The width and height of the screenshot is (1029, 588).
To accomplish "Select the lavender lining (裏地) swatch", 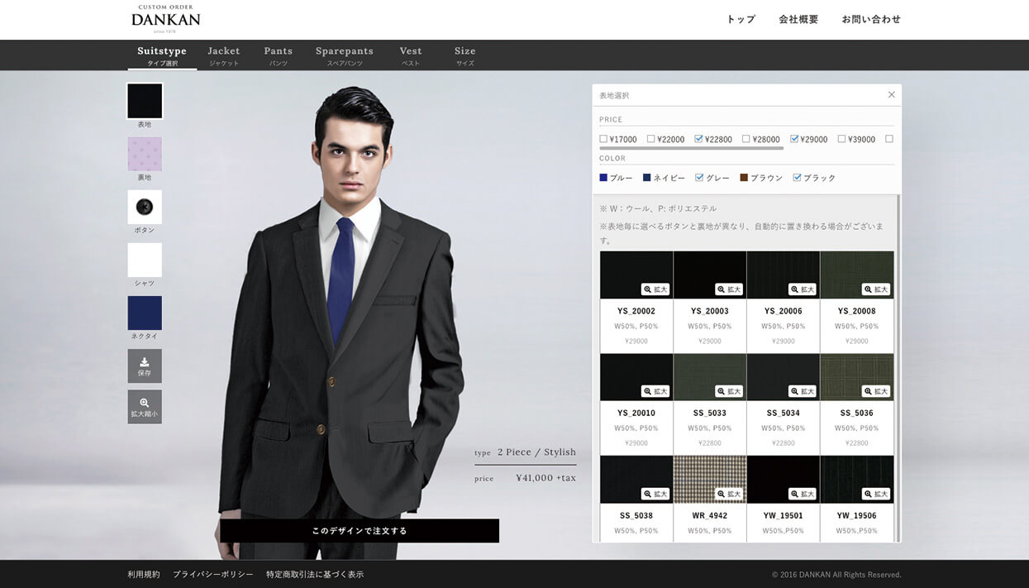I will [x=145, y=154].
